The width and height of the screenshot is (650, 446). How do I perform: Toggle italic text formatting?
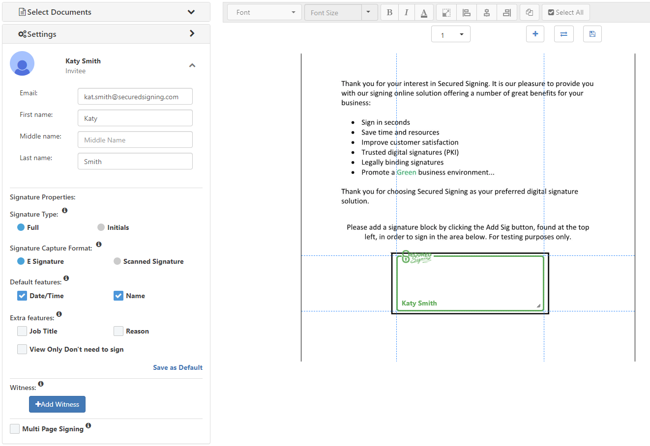tap(406, 12)
